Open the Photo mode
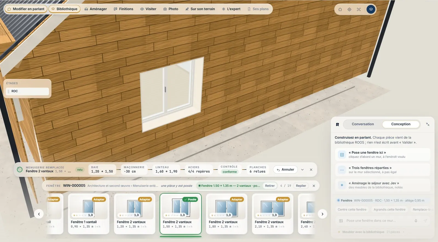The height and width of the screenshot is (242, 438). [171, 9]
